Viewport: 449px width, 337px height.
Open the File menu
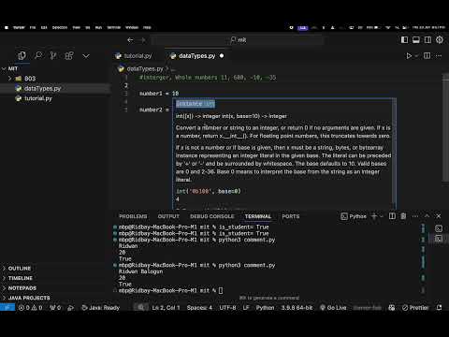[x=33, y=27]
